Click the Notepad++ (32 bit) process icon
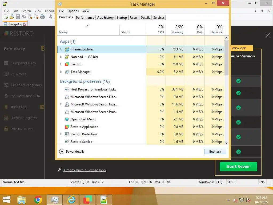Viewport: 273px width, 205px height. 67,57
